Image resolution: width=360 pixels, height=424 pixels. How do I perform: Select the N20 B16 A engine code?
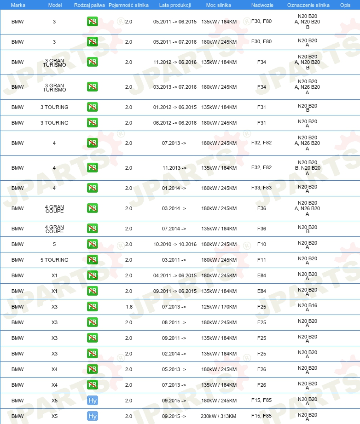(x=308, y=308)
